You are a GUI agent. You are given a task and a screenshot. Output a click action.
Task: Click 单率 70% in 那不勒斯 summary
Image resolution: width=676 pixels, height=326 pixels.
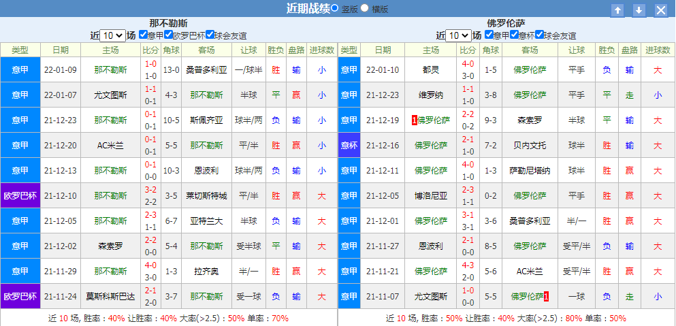[268, 319]
